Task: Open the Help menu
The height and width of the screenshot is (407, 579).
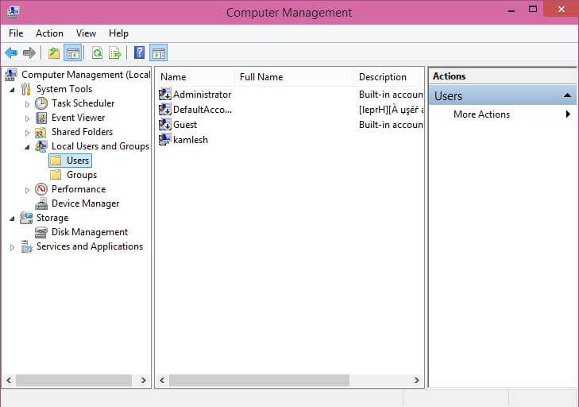Action: (118, 33)
